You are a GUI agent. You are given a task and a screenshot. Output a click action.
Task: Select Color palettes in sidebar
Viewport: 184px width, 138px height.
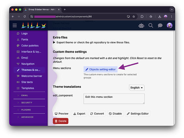tap(29, 45)
